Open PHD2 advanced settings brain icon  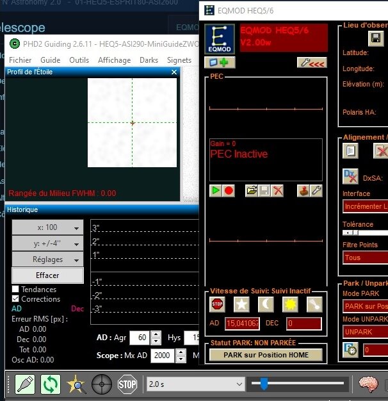pos(368,384)
